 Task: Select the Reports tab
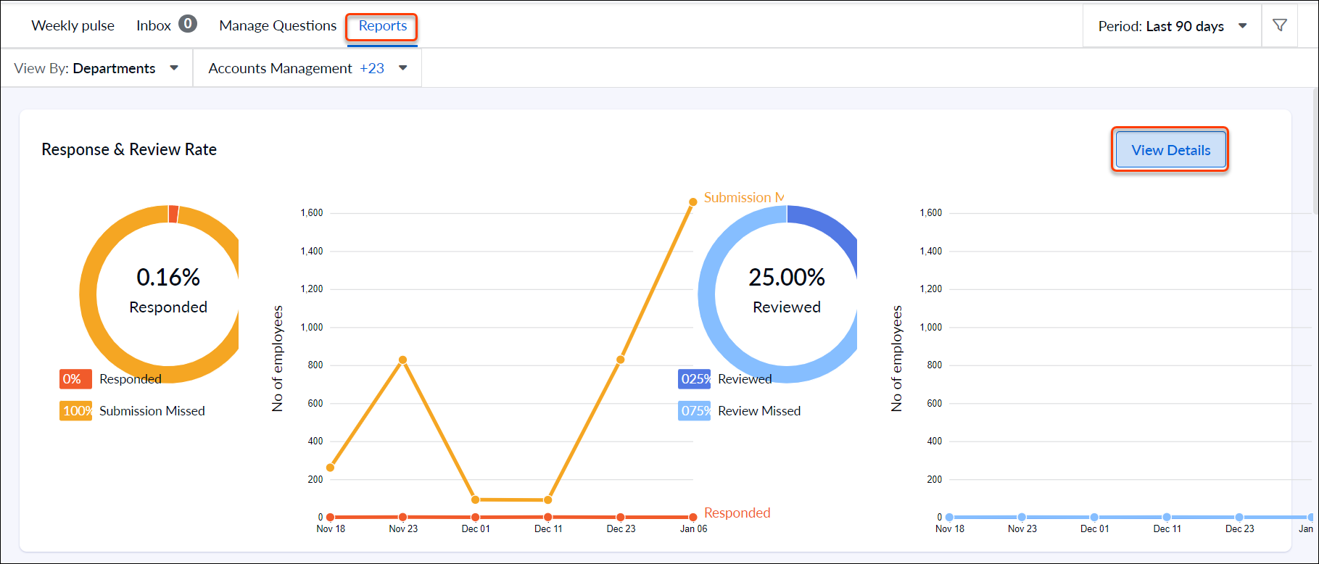point(382,26)
